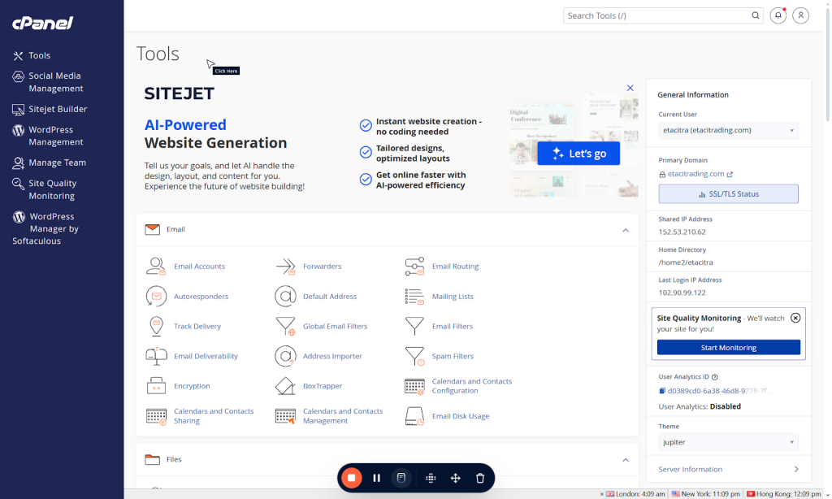Open the Email Accounts tool icon
The image size is (832, 499).
(156, 267)
